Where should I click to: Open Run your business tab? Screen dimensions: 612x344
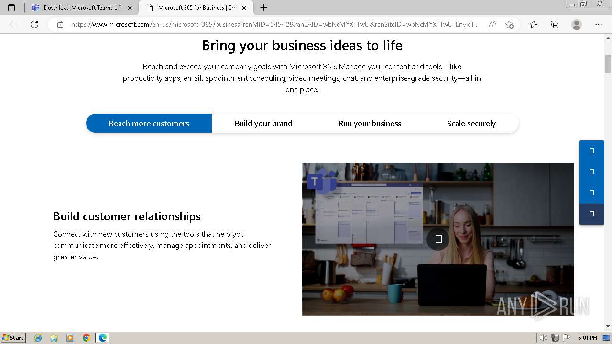[x=370, y=123]
